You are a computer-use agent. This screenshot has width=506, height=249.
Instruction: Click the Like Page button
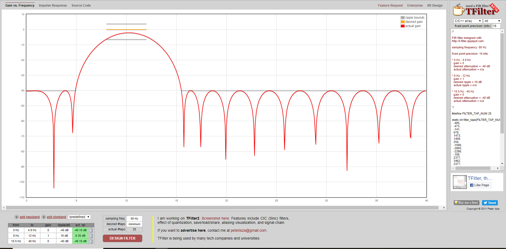tap(480, 185)
